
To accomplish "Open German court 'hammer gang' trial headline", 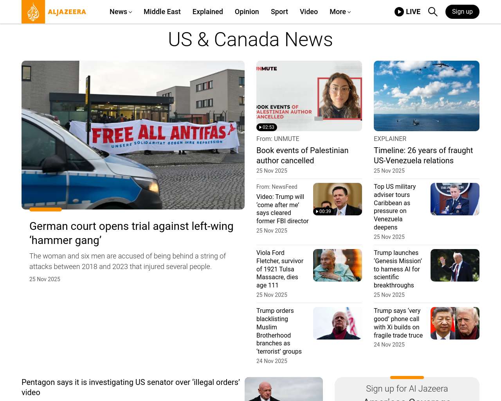I will (131, 233).
